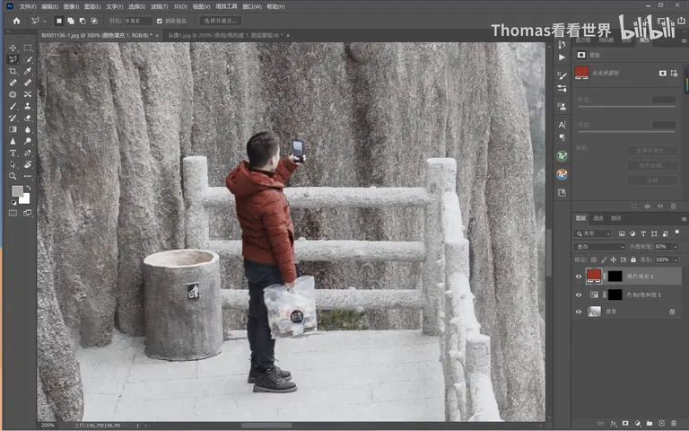Screen dimensions: 689x431
Task: Create a new group folder icon
Action: pyautogui.click(x=650, y=423)
